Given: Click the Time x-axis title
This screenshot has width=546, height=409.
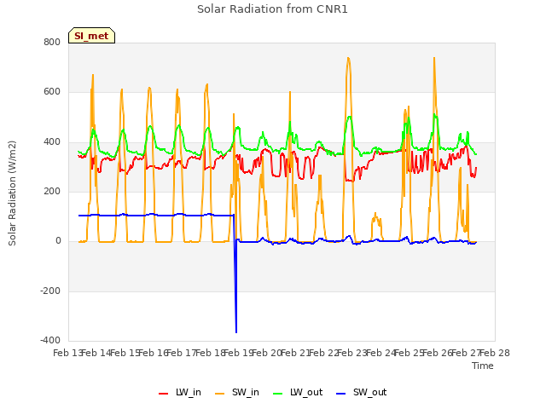Looking at the screenshot, I should tap(483, 366).
